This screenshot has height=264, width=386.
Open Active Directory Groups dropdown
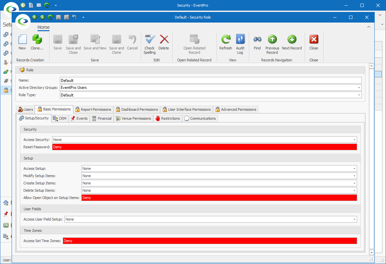pyautogui.click(x=359, y=88)
